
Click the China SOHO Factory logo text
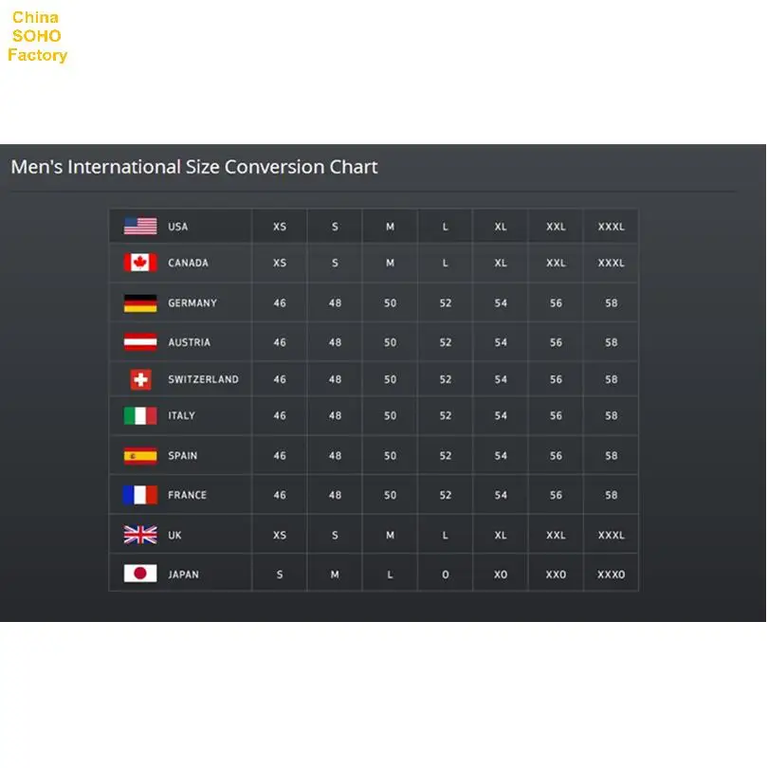pyautogui.click(x=37, y=36)
